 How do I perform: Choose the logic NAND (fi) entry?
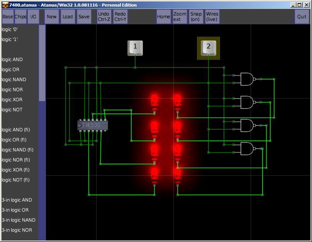pyautogui.click(x=17, y=150)
